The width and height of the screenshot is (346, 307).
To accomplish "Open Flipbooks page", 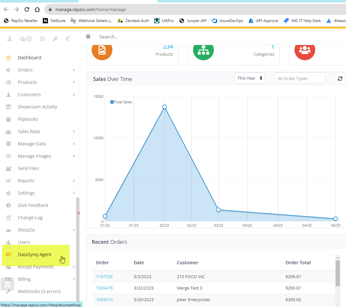I will click(x=28, y=119).
